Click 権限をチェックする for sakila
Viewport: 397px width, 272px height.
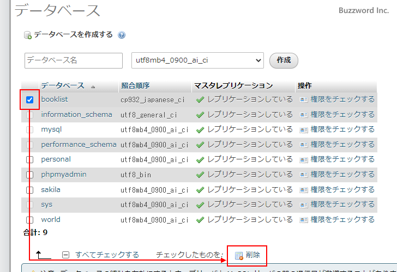pyautogui.click(x=342, y=189)
